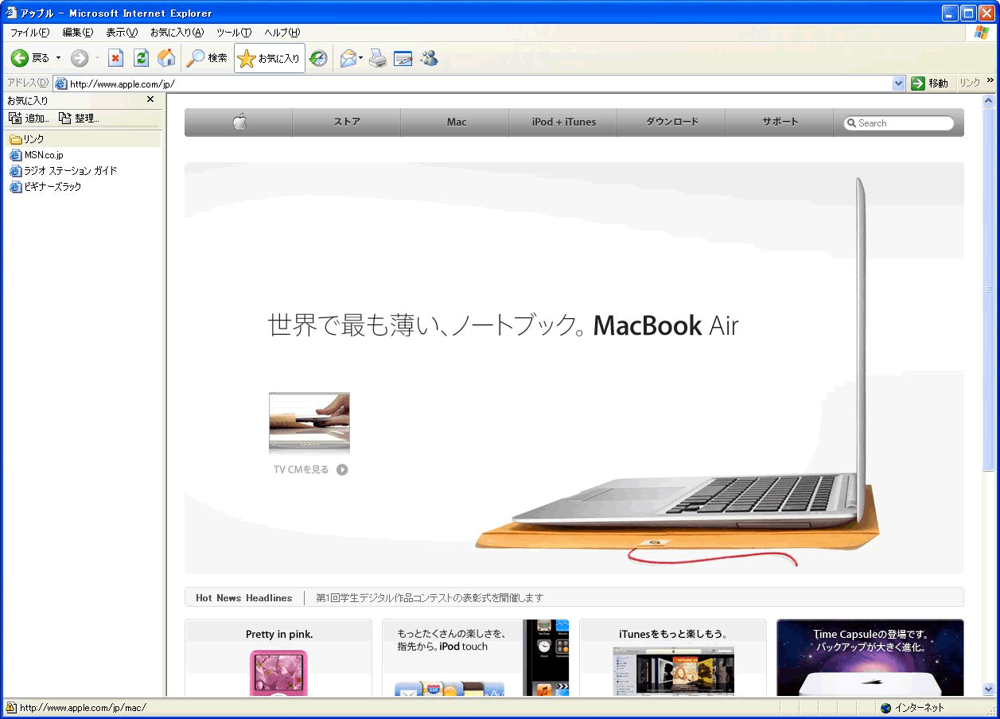Click the Forward arrow toolbar button

[80, 58]
